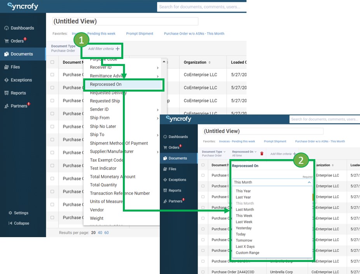Viewport: 360px width, 274px height.
Task: Click Exceptions icon in front window sidebar
Action: coord(165,180)
